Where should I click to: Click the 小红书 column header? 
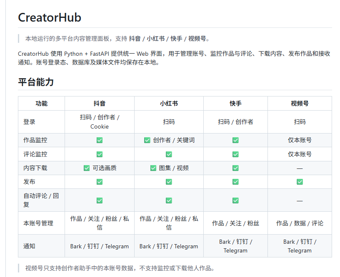(169, 104)
